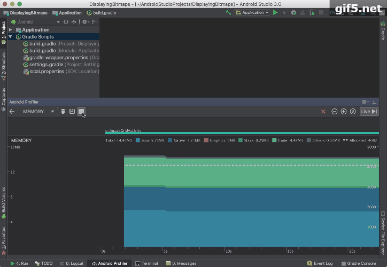Click the ImageGridActivity timeline bar
The width and height of the screenshot is (387, 267).
click(242, 133)
